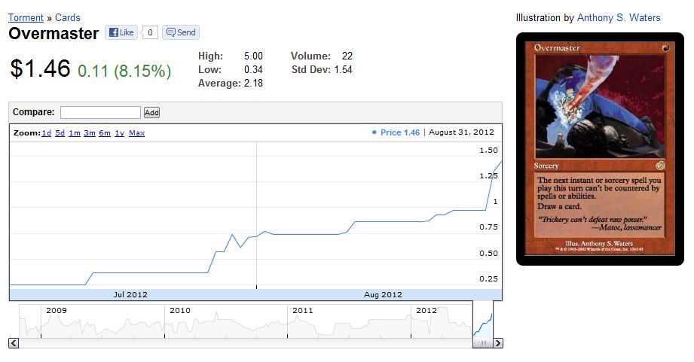Choose the 1y zoom option
Screen dimensions: 694x362
[x=119, y=133]
